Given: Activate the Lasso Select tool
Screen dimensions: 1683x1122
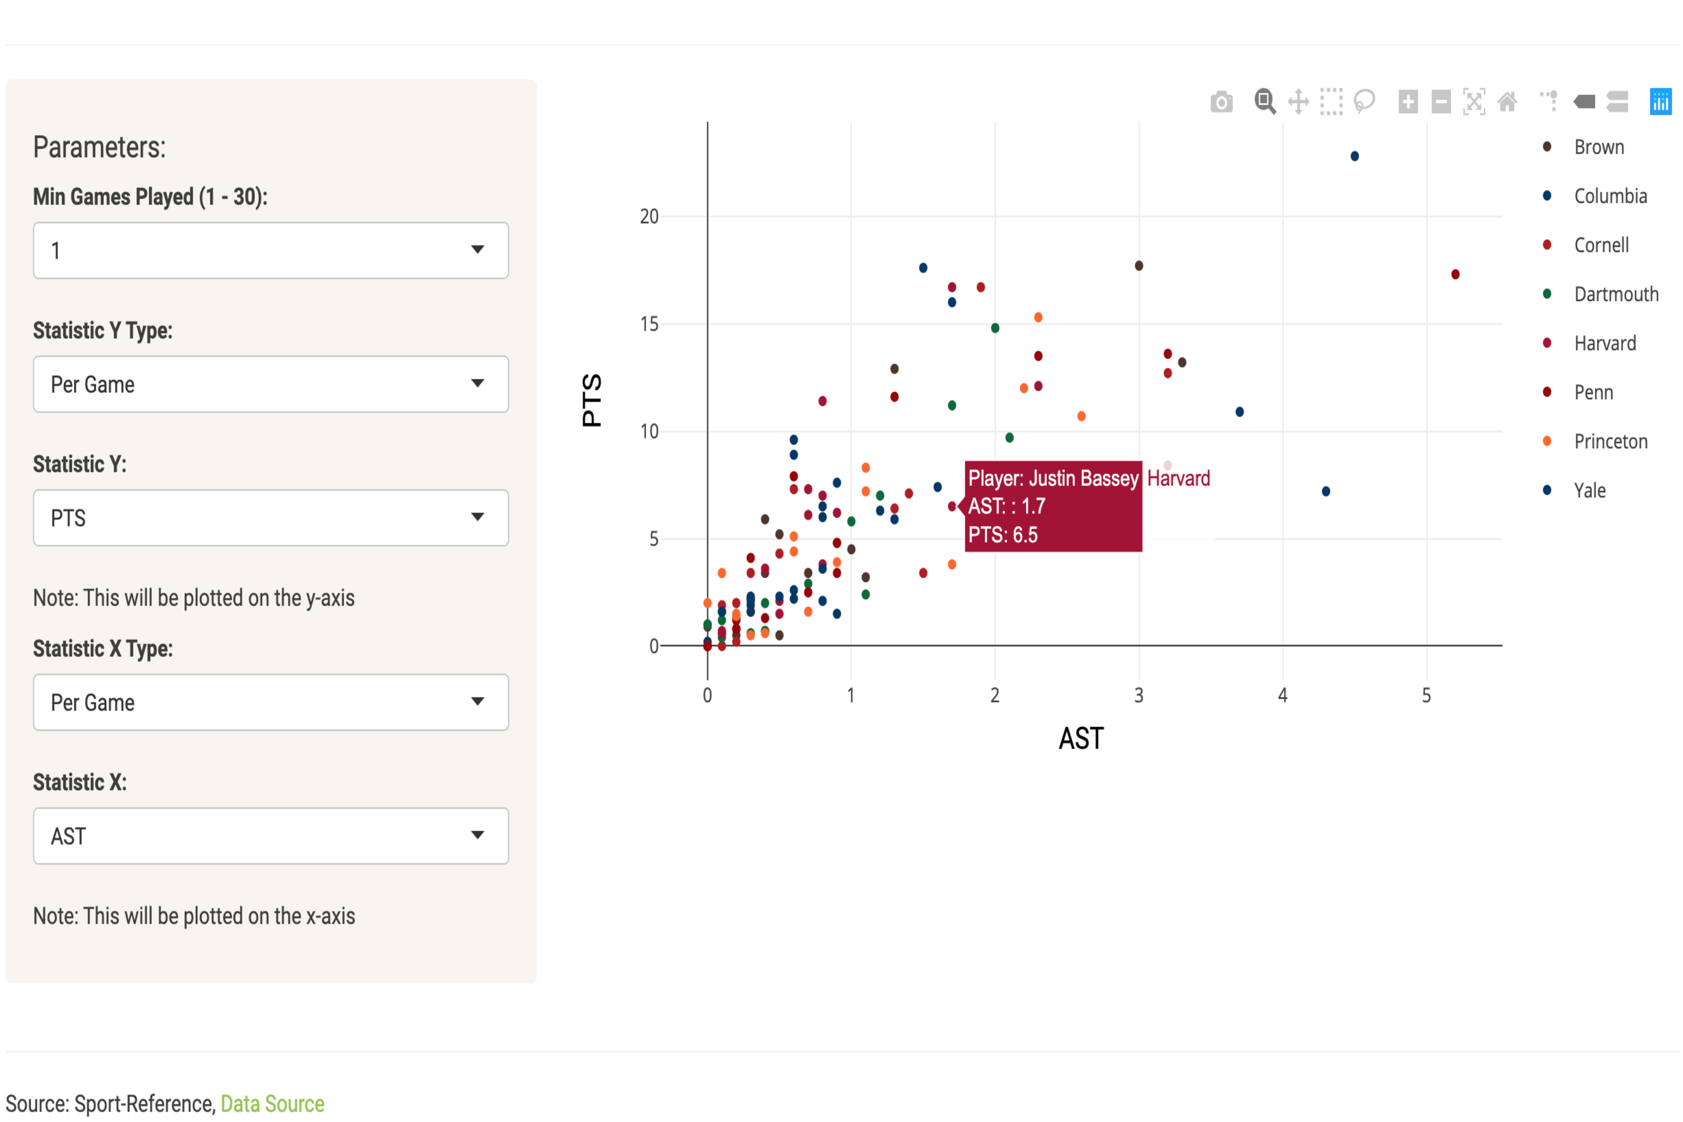Looking at the screenshot, I should (1365, 102).
